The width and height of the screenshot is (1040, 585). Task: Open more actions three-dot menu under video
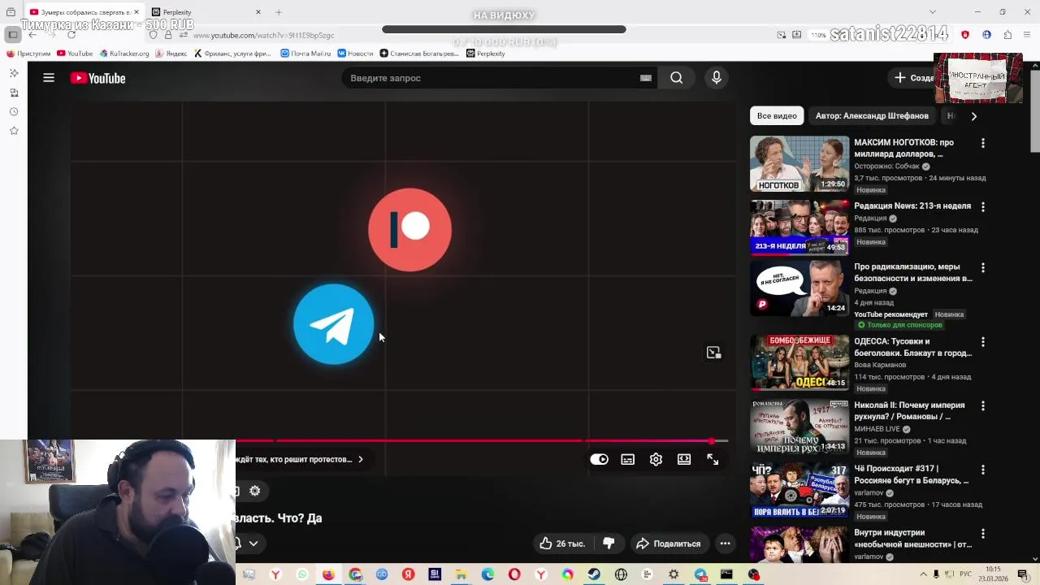[725, 544]
